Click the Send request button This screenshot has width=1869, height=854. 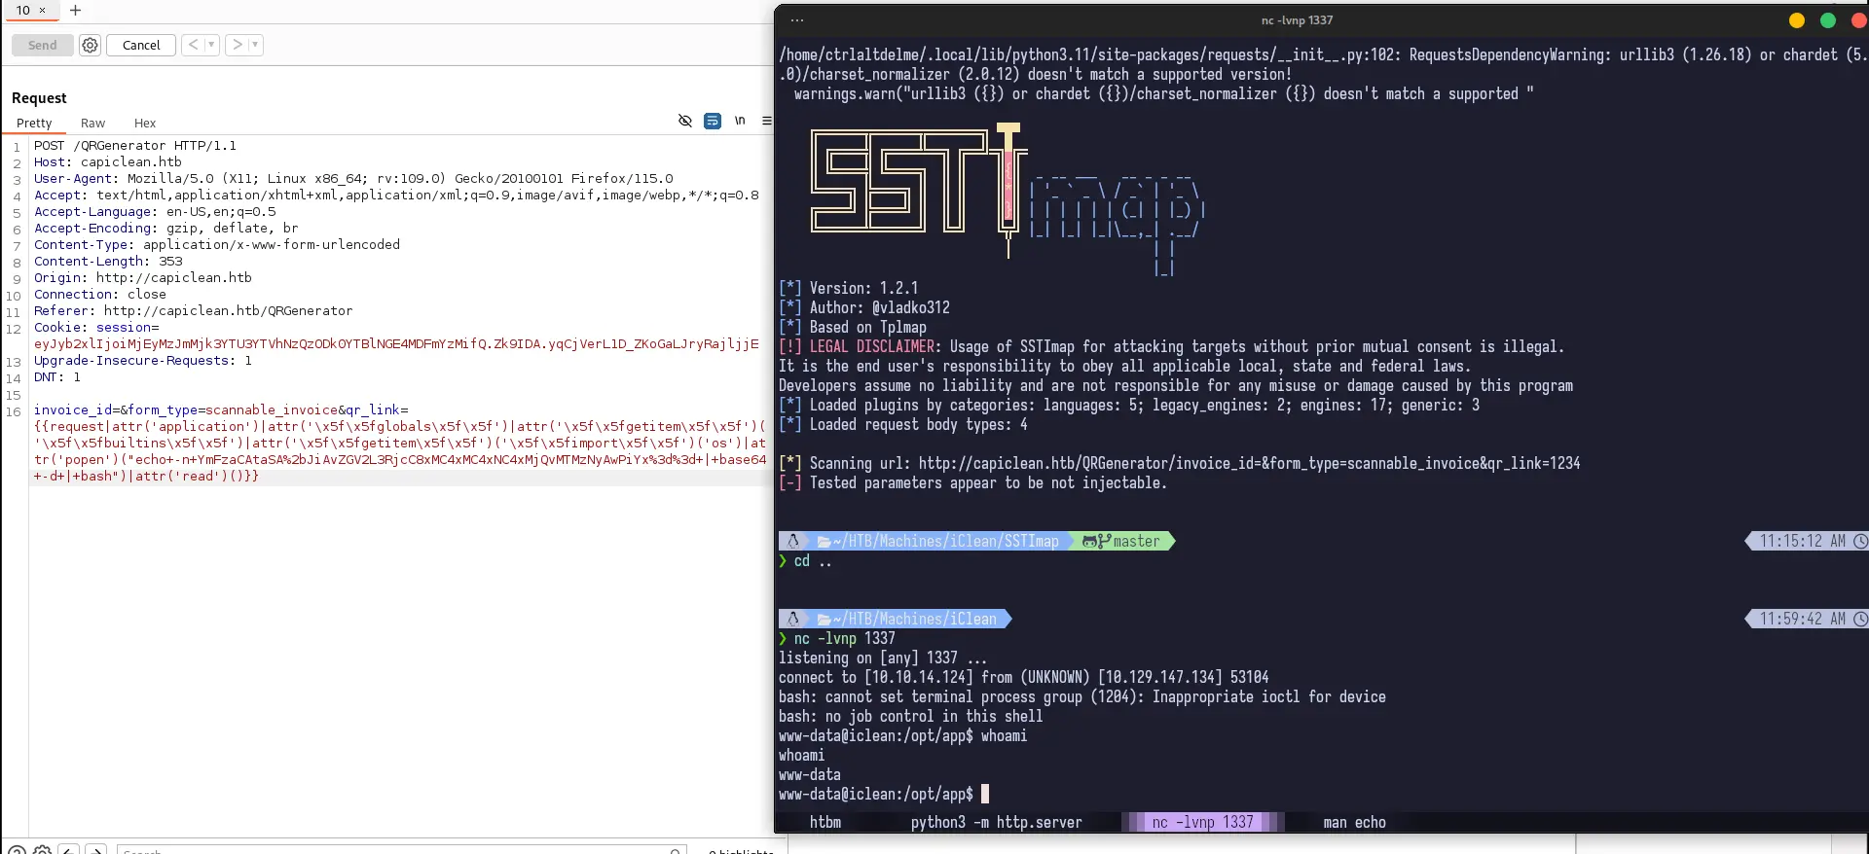coord(42,45)
